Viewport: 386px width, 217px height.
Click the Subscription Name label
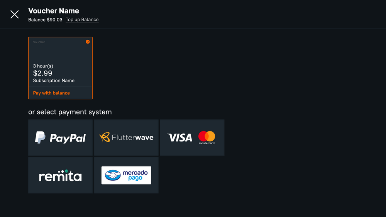coord(54,81)
